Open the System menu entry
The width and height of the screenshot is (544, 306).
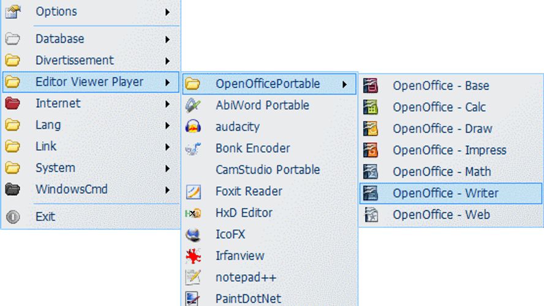91,168
